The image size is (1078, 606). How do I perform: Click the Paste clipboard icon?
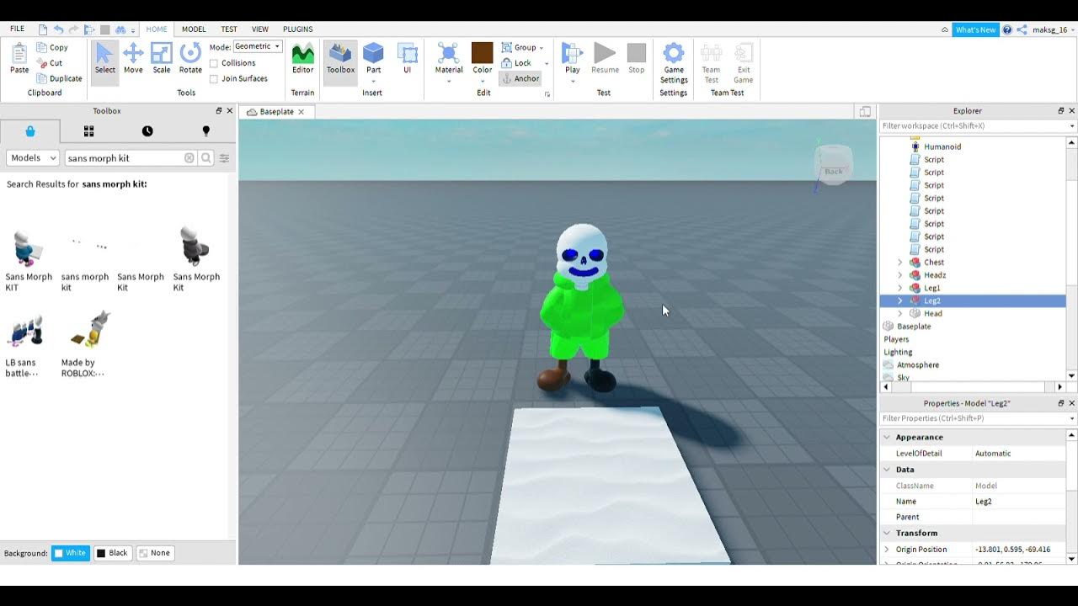[x=19, y=59]
